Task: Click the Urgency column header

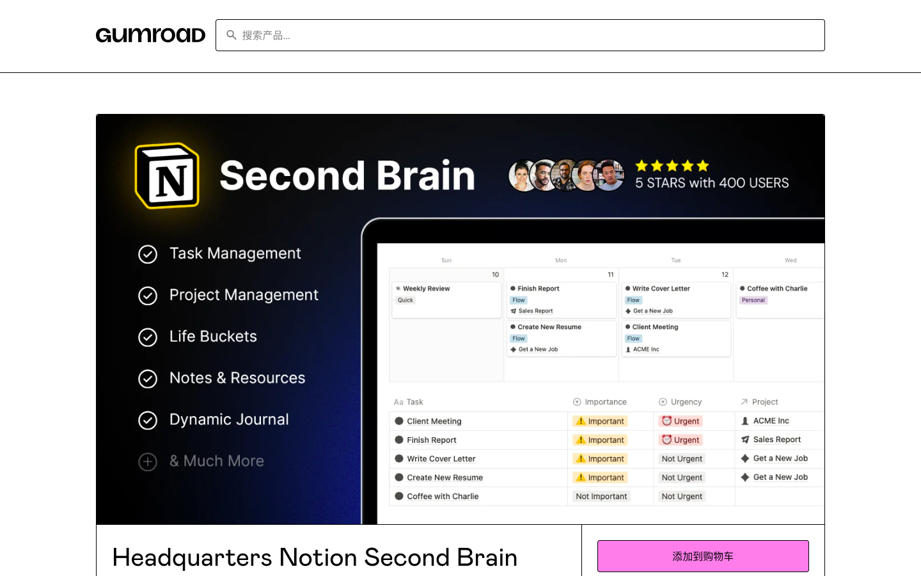Action: (x=681, y=402)
